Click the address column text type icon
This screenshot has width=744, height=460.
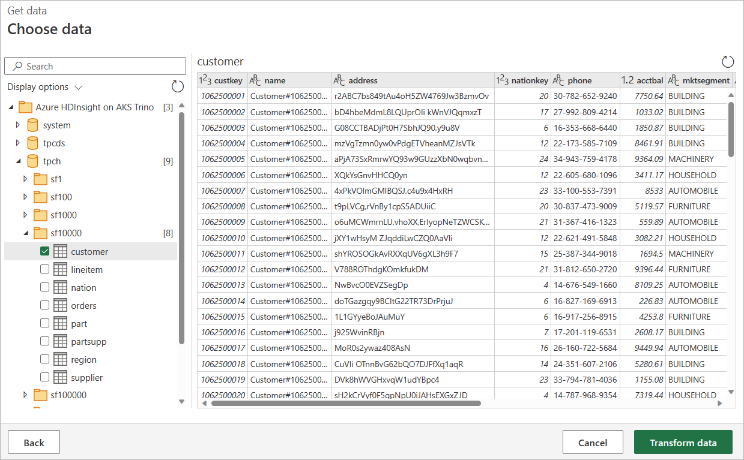(x=339, y=80)
